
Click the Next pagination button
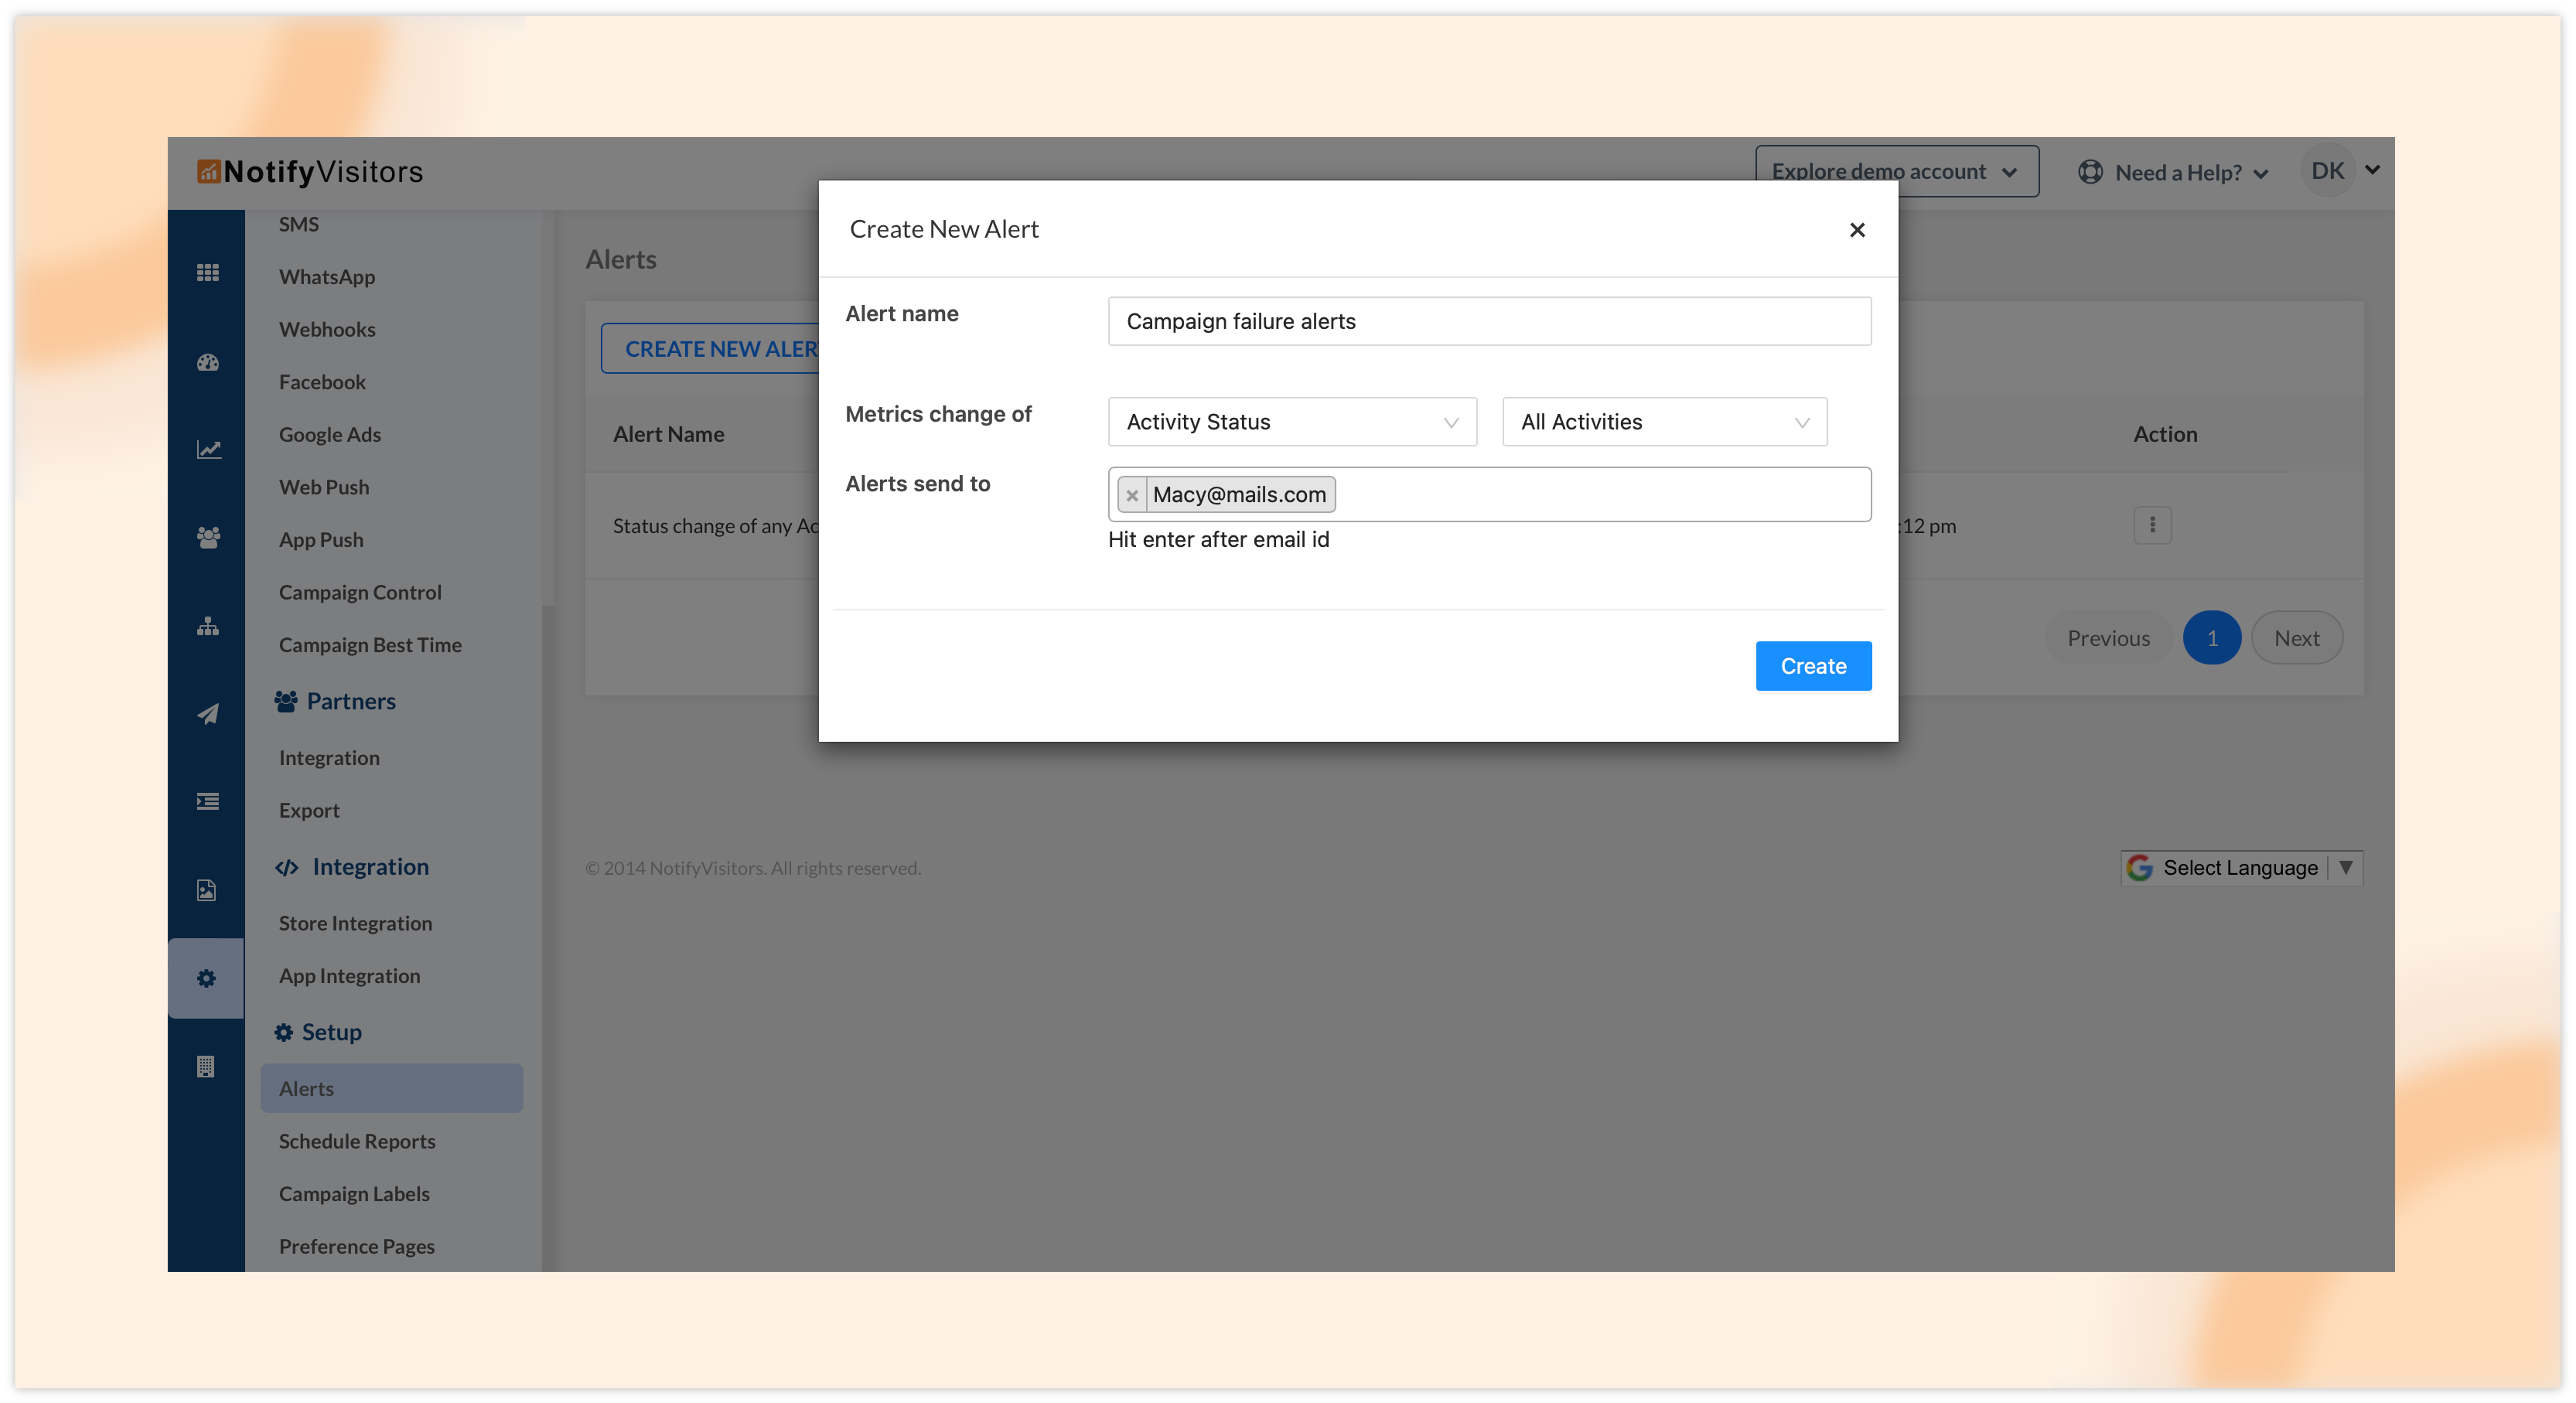2296,638
